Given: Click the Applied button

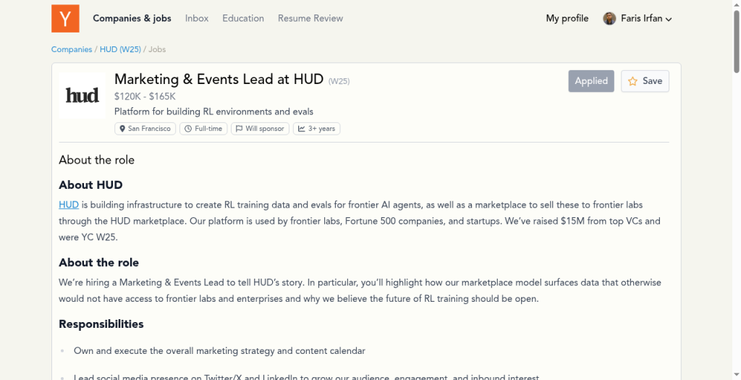Looking at the screenshot, I should coord(591,81).
